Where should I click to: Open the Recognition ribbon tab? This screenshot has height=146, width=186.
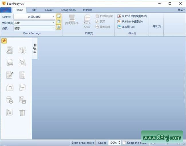68,10
